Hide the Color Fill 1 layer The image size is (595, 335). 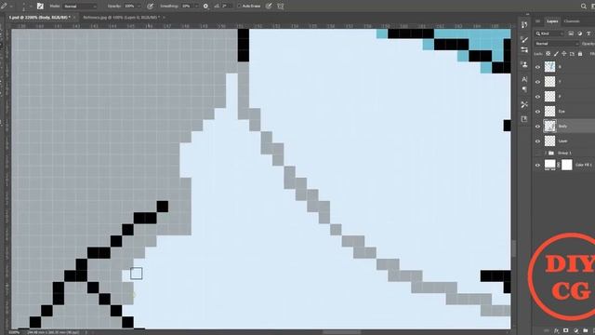(537, 165)
